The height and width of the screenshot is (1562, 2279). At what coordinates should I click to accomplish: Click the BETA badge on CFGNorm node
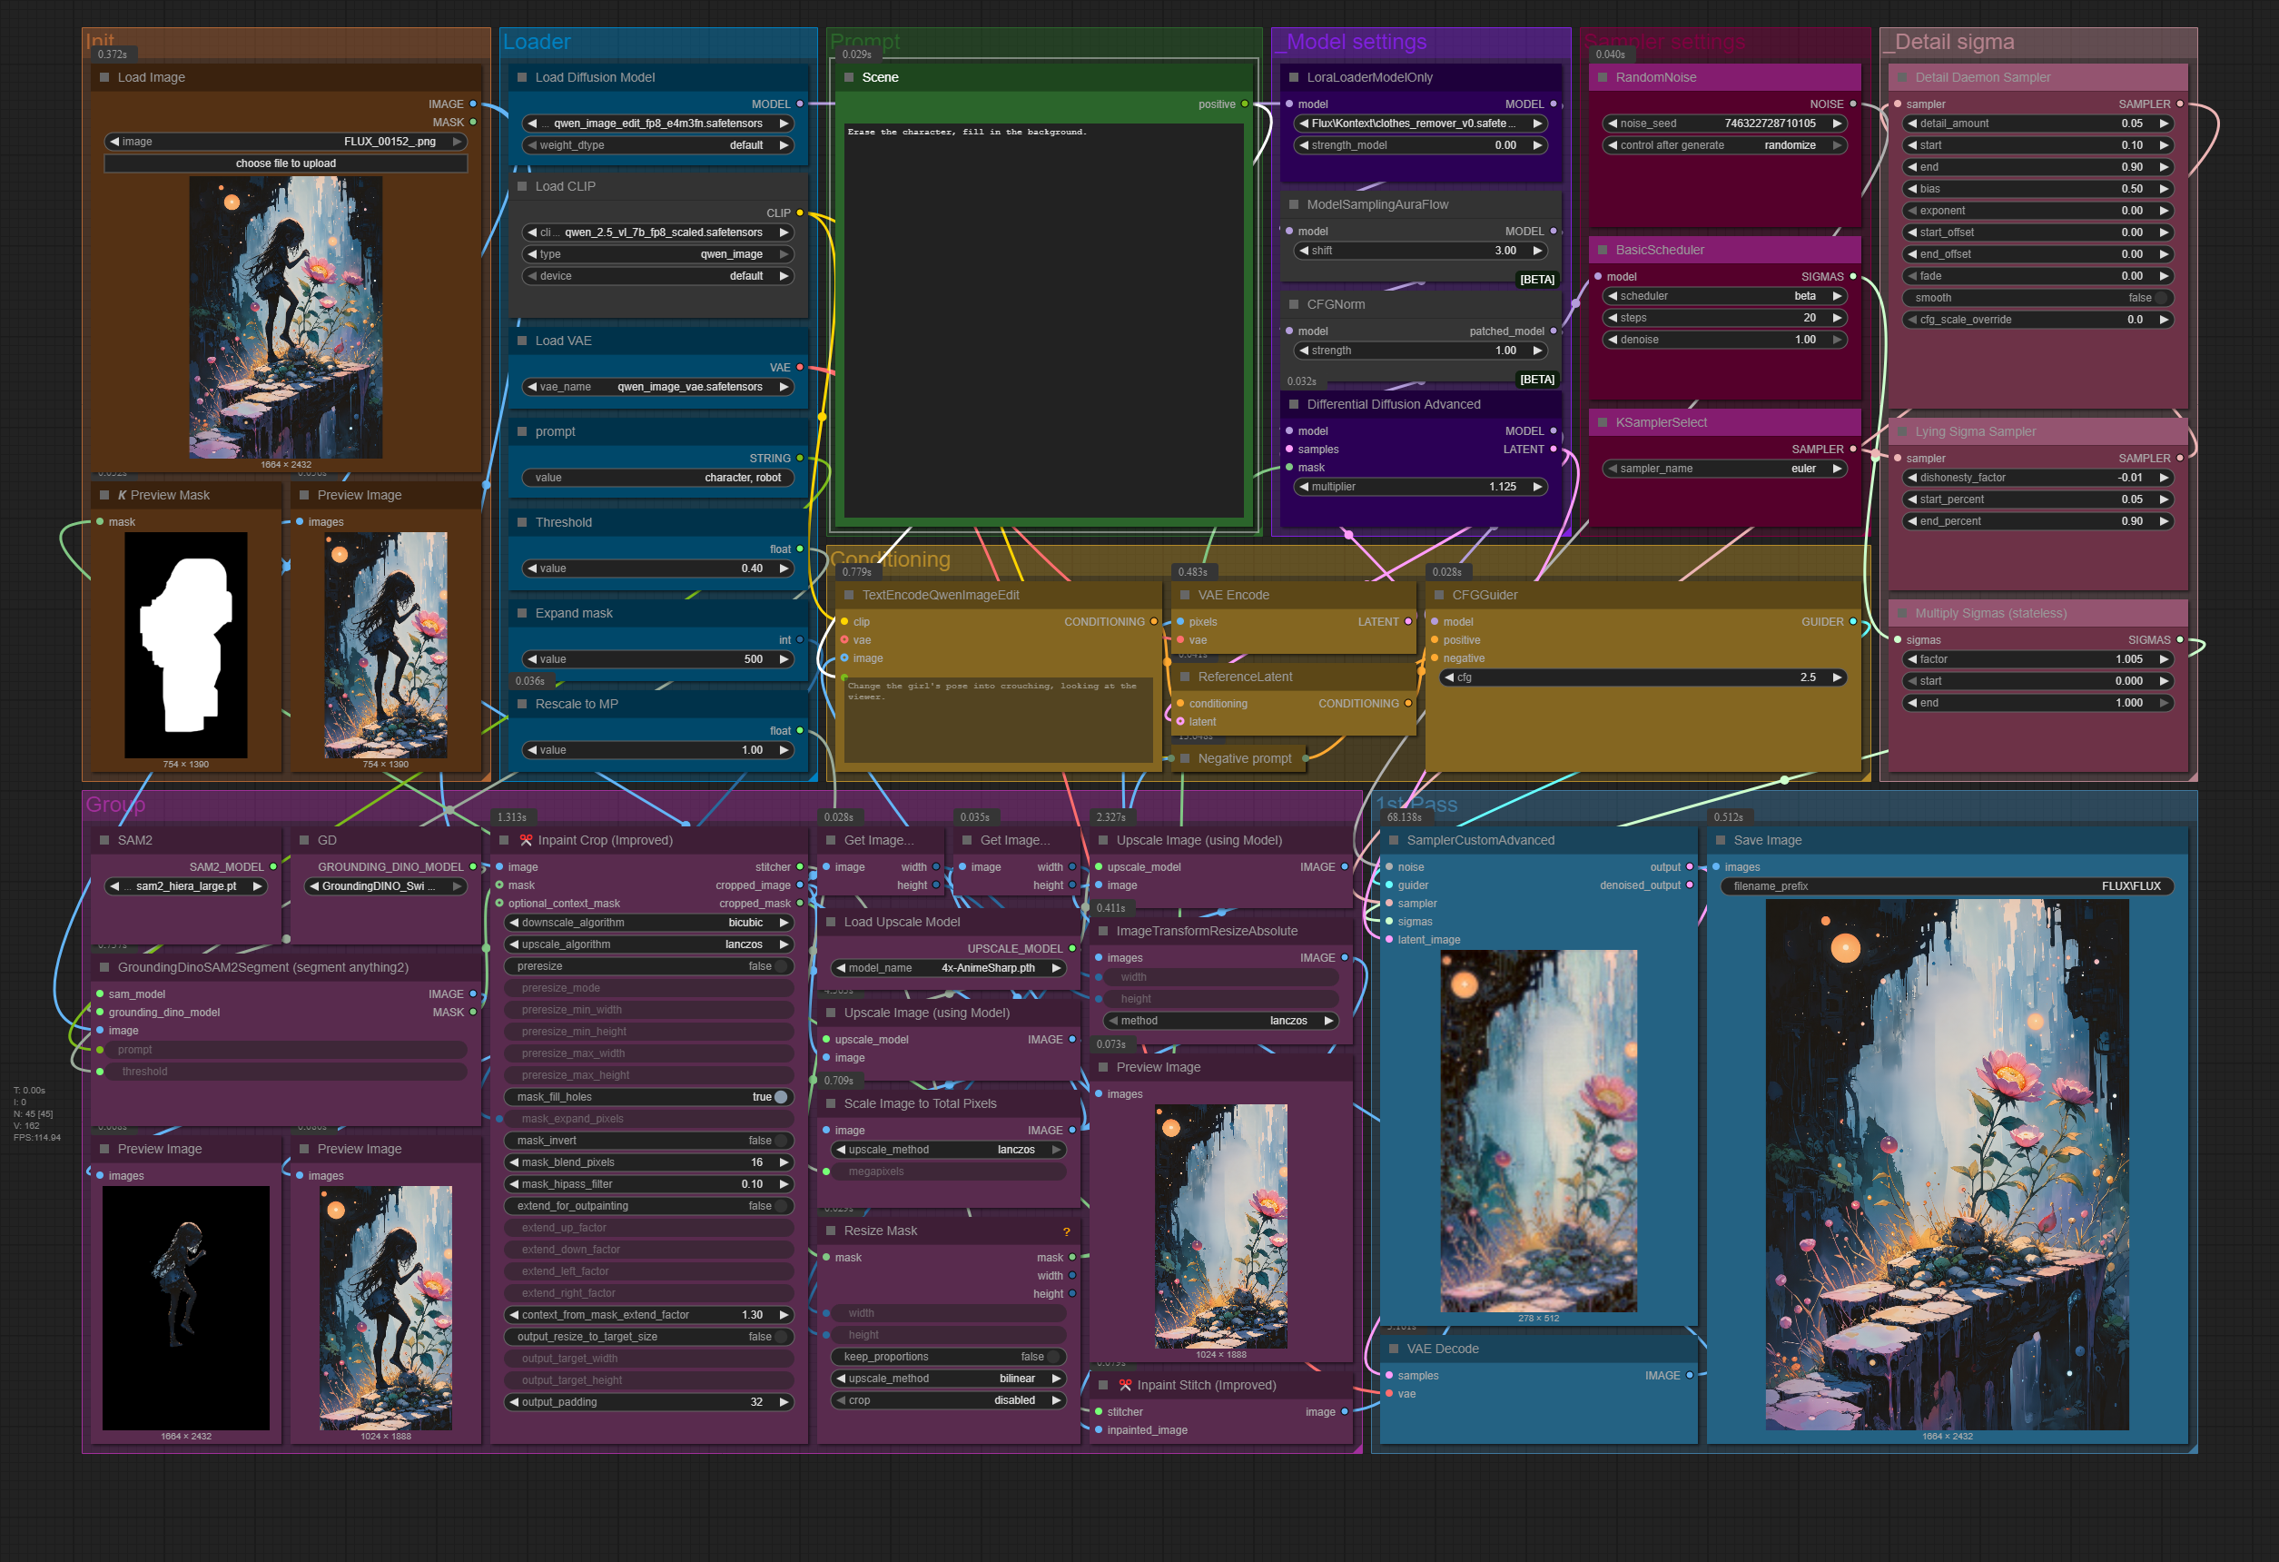[1536, 380]
